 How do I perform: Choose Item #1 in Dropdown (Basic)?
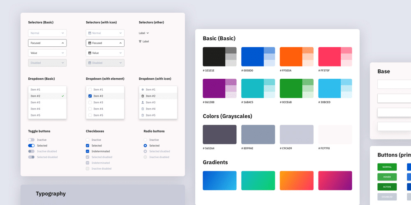tap(47, 89)
